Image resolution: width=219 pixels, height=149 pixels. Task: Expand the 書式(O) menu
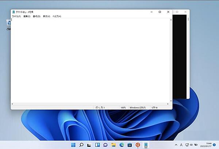pos(36,16)
